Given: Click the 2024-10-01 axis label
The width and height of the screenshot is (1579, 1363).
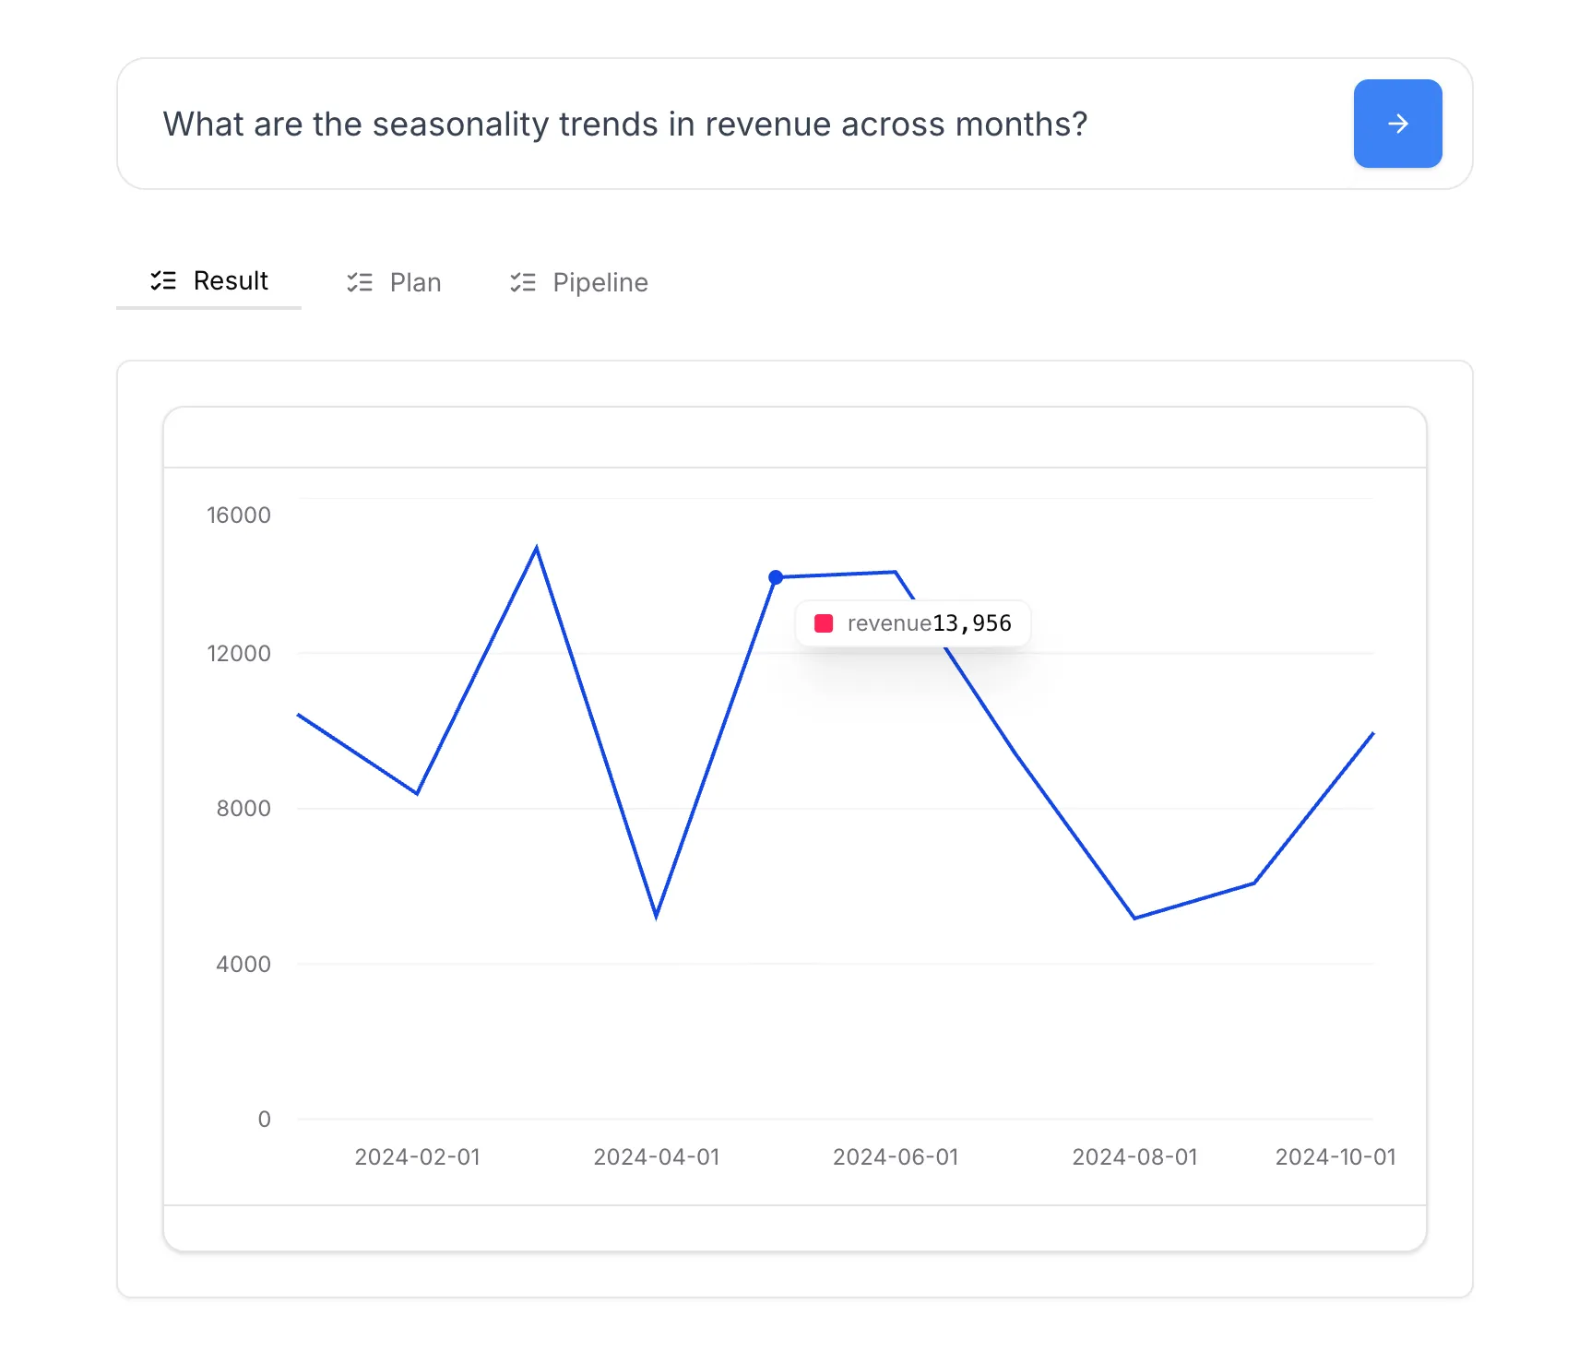Looking at the screenshot, I should point(1336,1156).
